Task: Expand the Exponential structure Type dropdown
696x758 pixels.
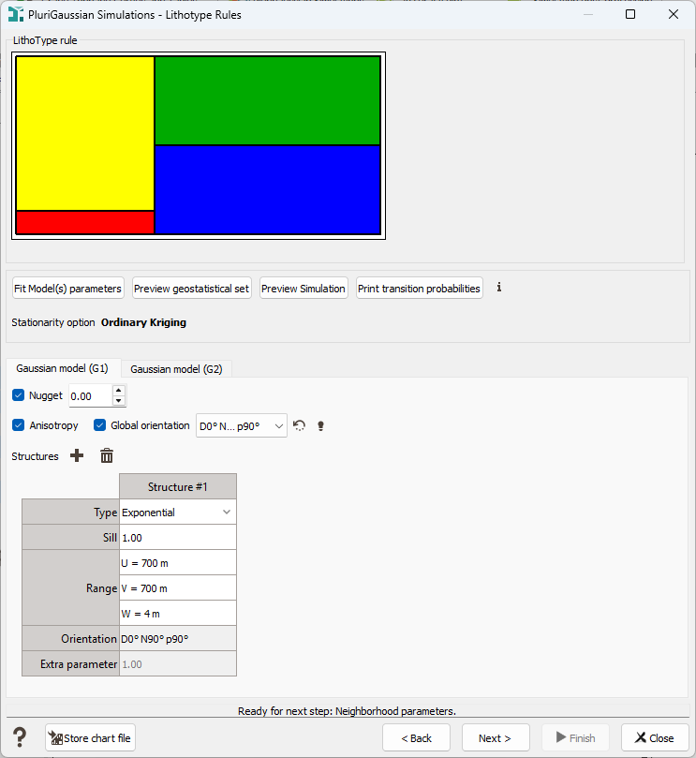Action: (x=177, y=513)
